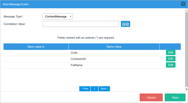Select the FullName name value cell
Viewport: 188px width, 103px height.
(x=114, y=65)
